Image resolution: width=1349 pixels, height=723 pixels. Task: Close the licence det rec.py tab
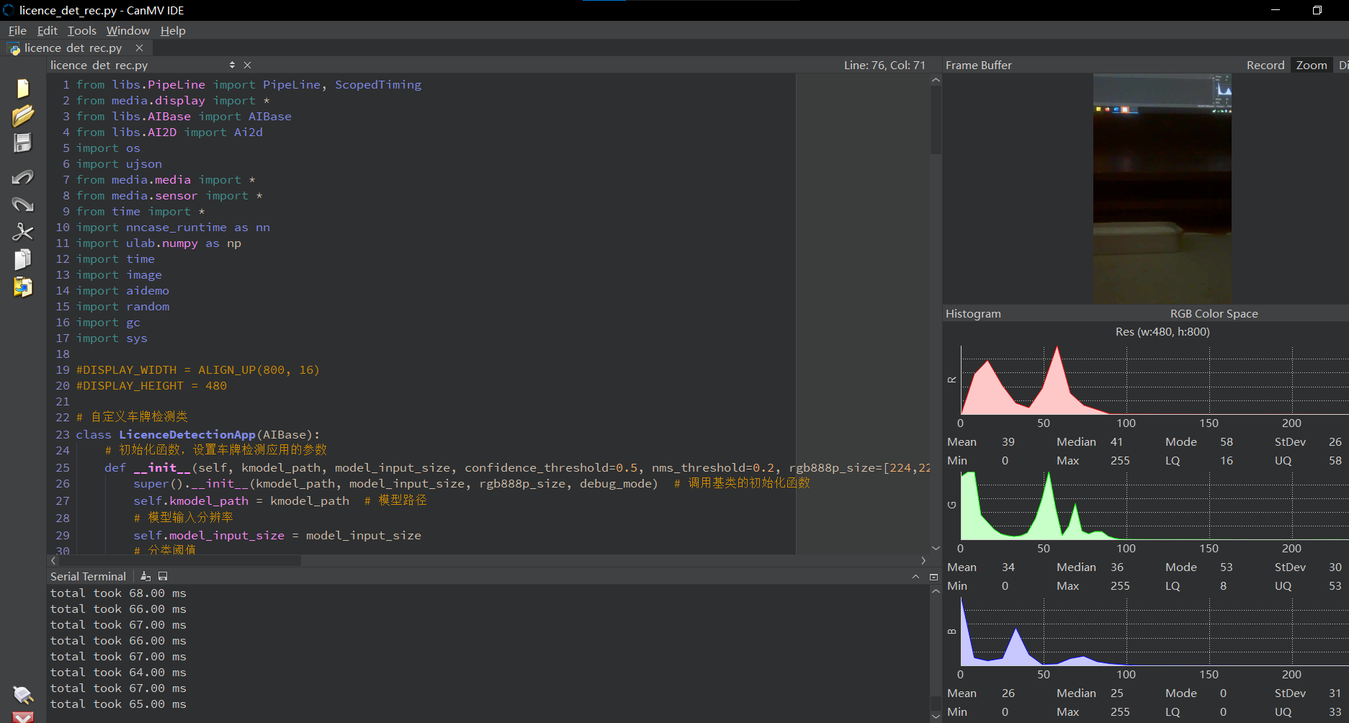click(x=139, y=48)
